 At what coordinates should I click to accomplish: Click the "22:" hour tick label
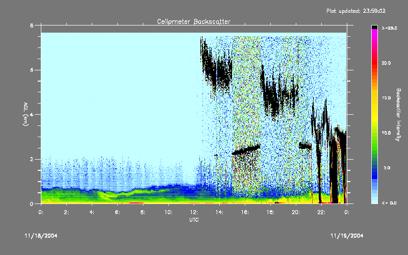tap(321, 212)
